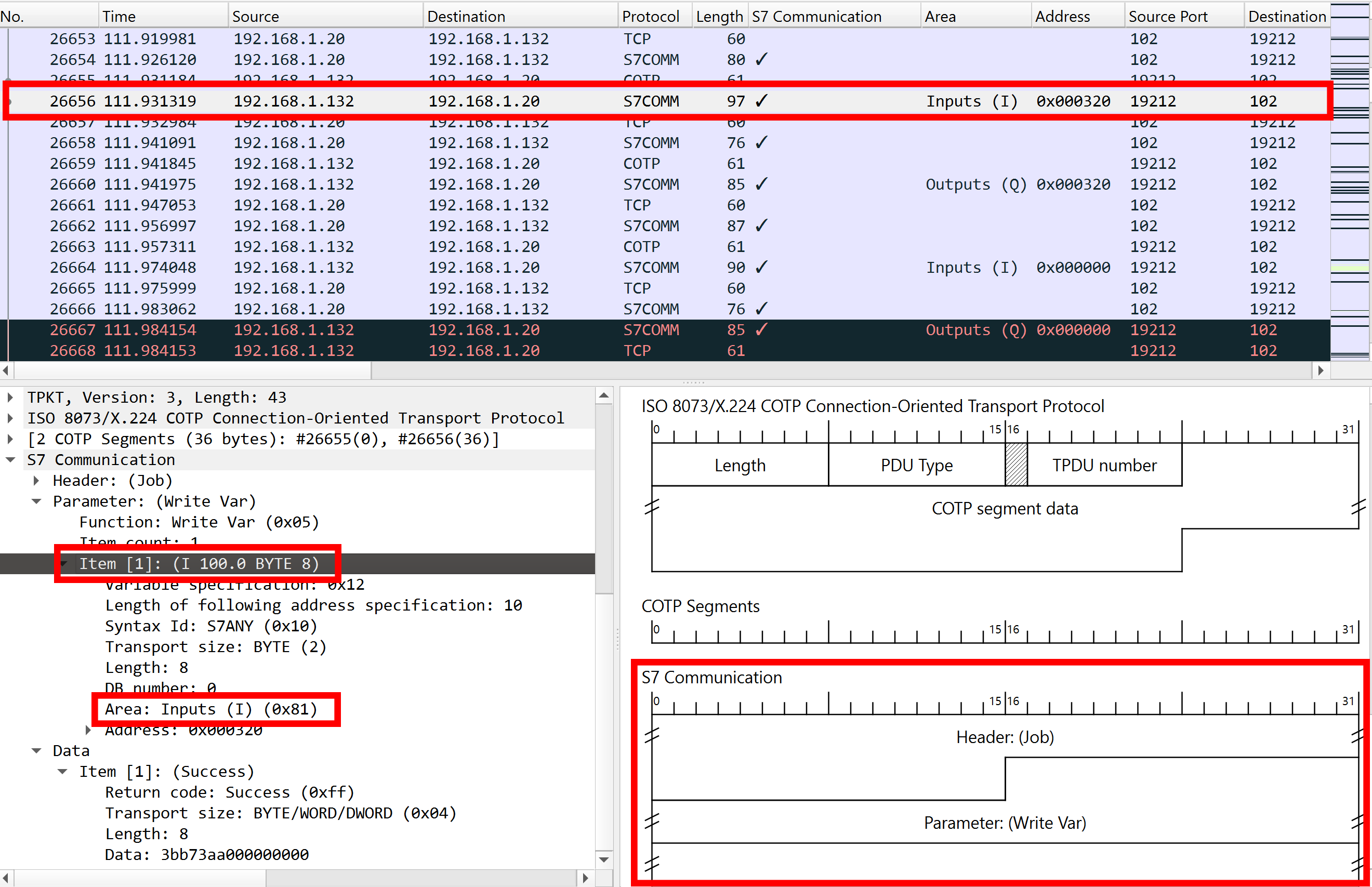Collapse the Data section node

coord(36,750)
